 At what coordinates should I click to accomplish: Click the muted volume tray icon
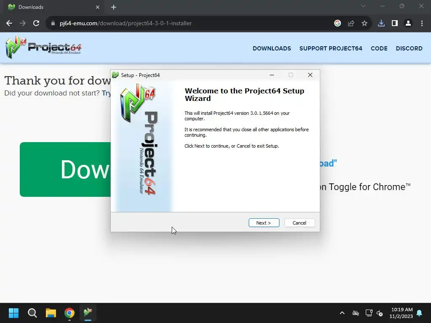click(380, 313)
